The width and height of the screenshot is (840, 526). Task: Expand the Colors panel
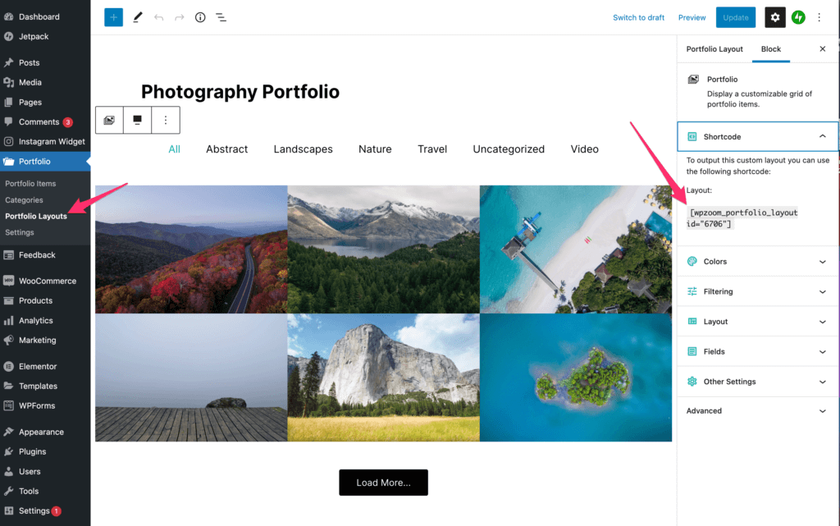point(757,262)
